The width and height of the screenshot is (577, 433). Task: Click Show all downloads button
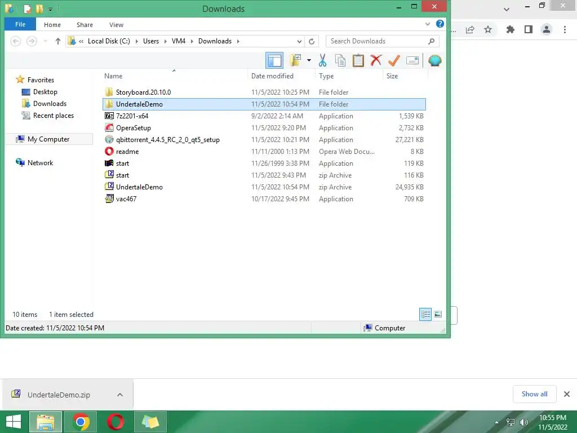click(534, 394)
